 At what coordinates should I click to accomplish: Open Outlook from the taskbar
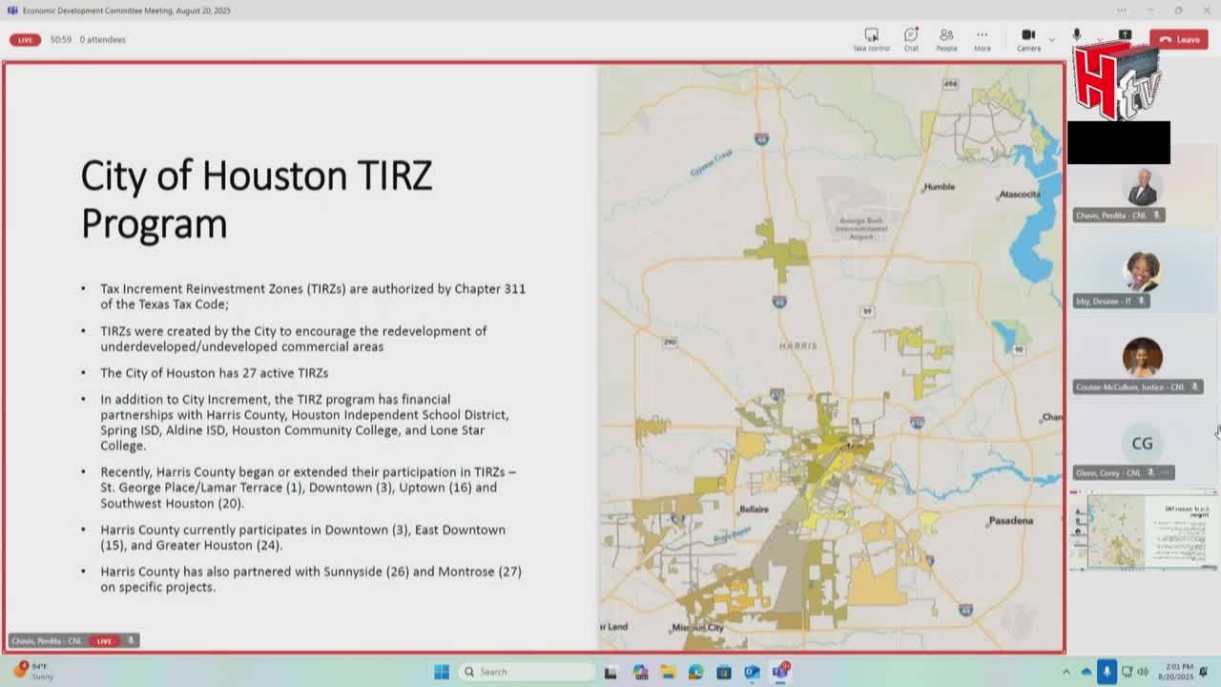[752, 672]
